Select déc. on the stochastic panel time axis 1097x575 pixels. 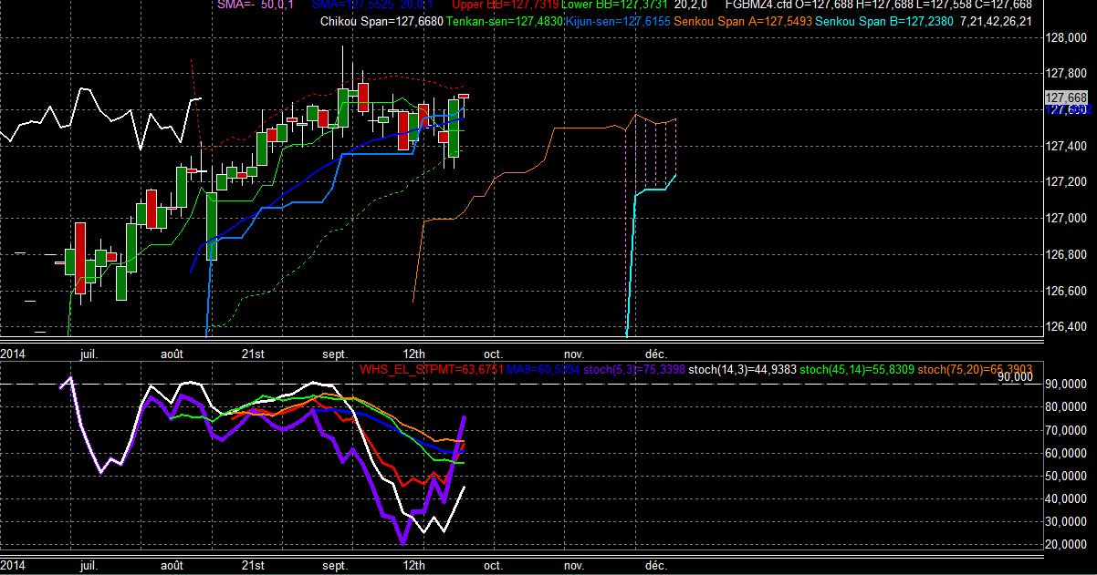656,565
